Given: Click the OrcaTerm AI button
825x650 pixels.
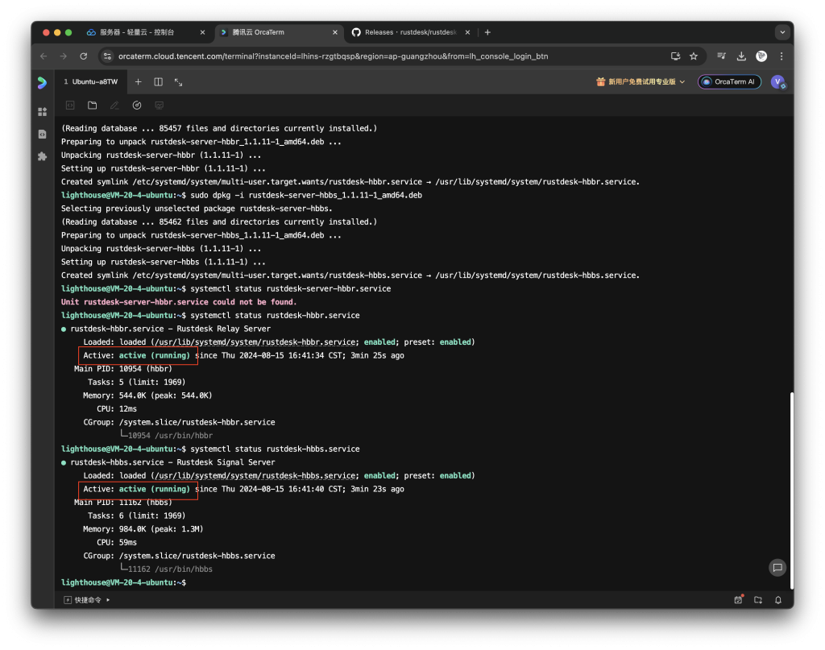Looking at the screenshot, I should coord(728,81).
